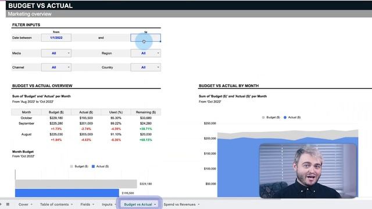Switch to Spend vs Revenues sheet tab

[180, 204]
